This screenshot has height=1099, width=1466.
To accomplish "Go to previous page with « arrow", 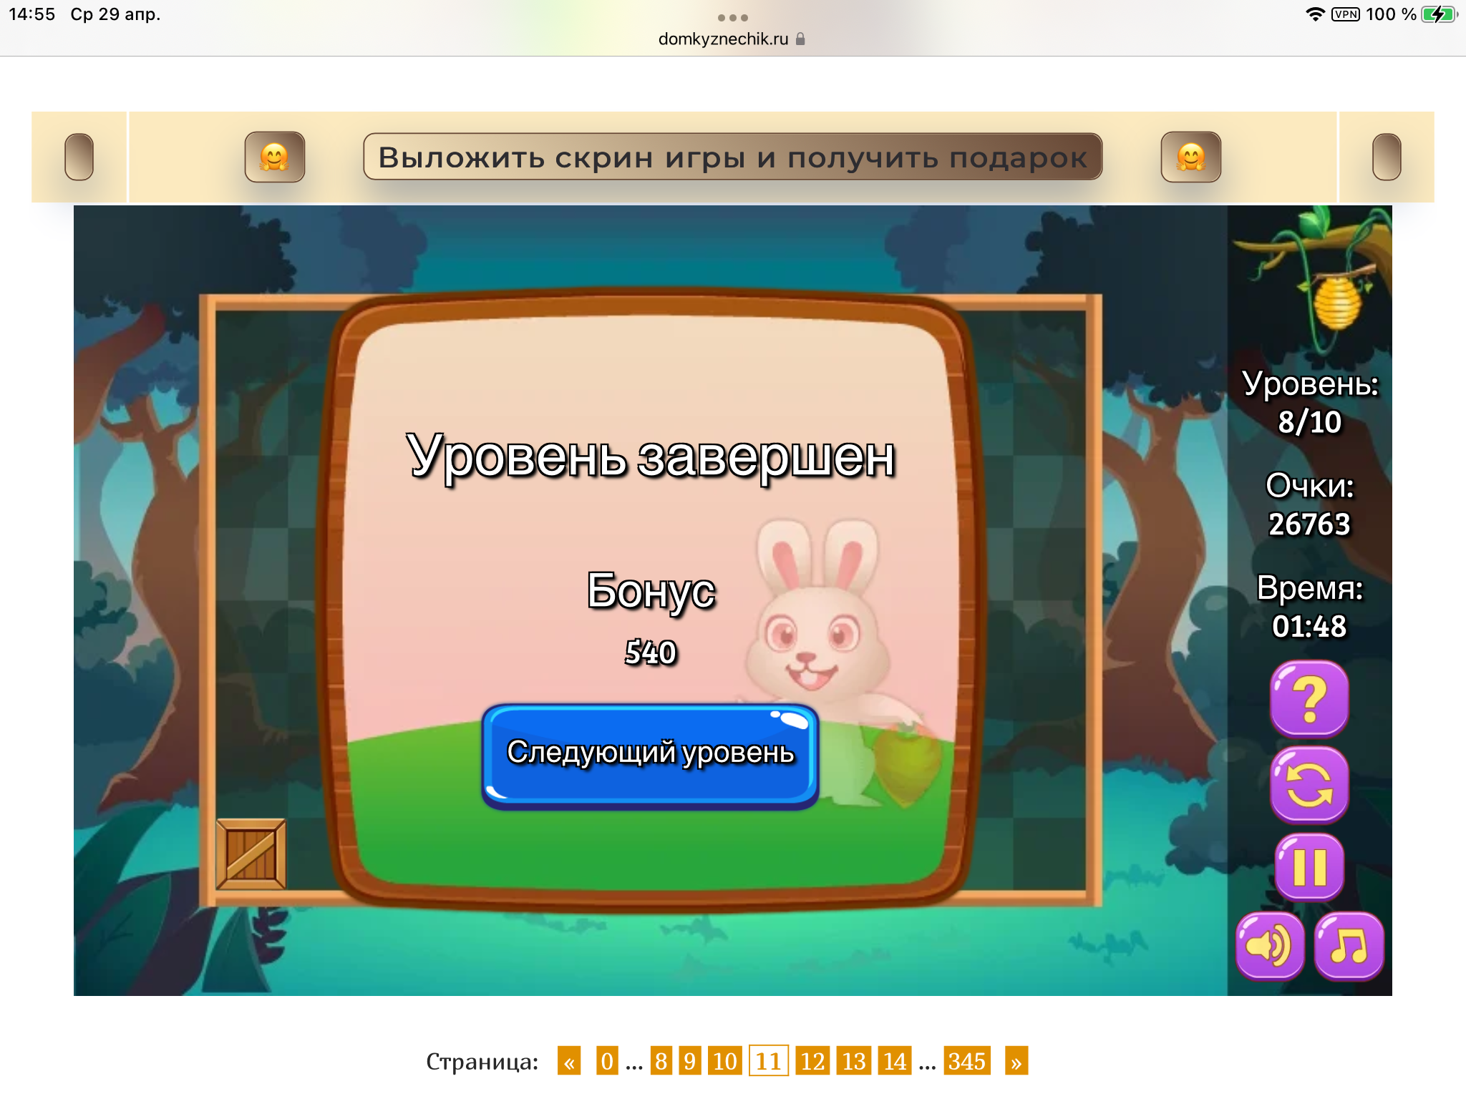I will pos(569,1061).
